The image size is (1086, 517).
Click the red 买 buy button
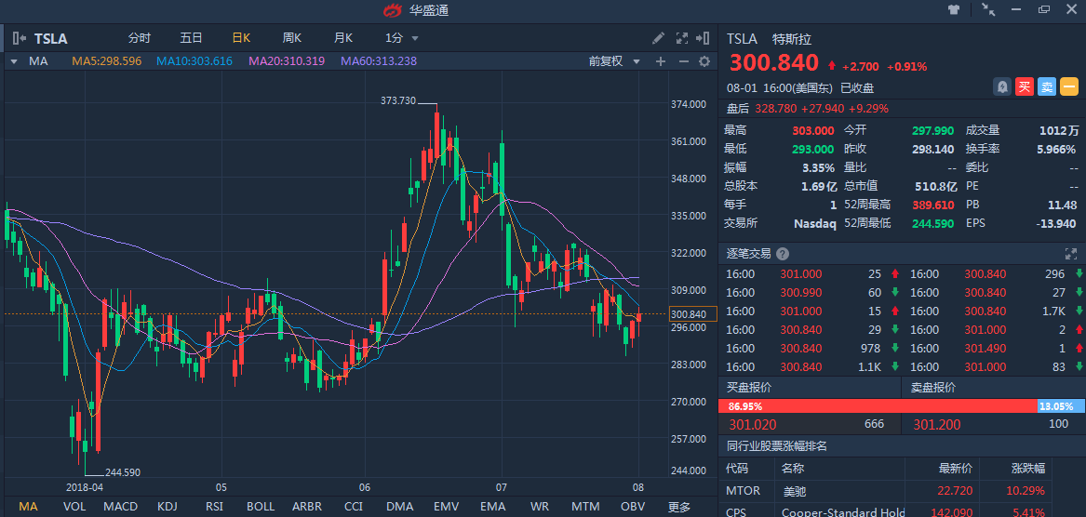coord(1025,86)
